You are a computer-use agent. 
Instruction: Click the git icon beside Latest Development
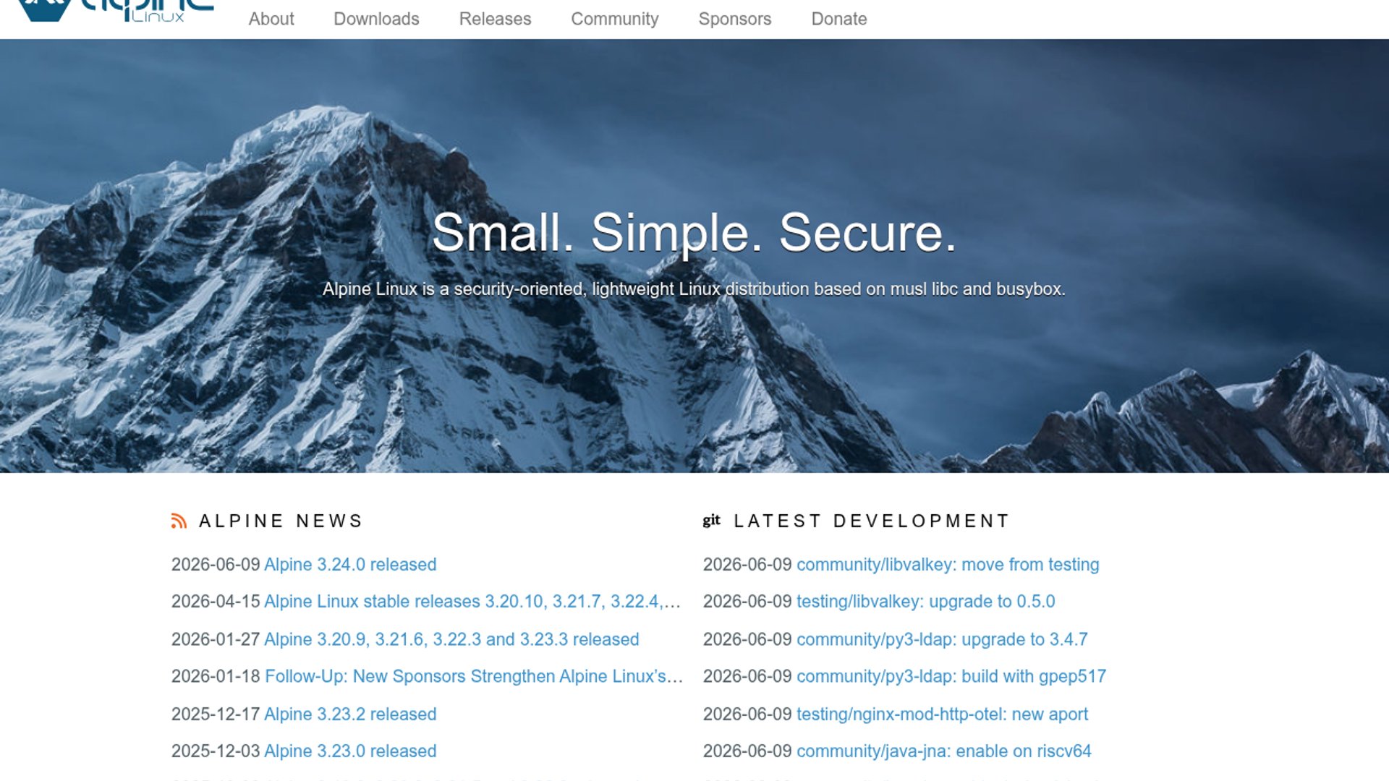tap(712, 520)
